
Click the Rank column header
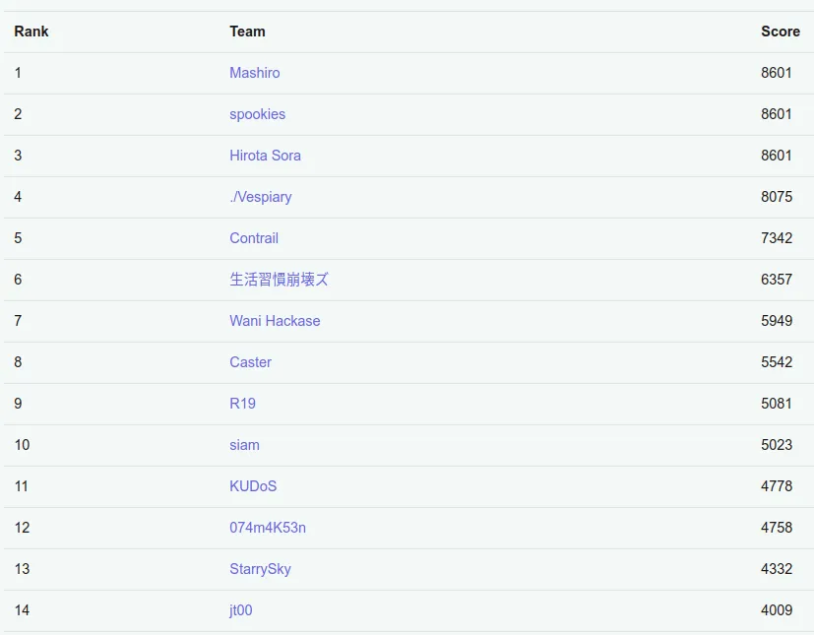coord(31,32)
